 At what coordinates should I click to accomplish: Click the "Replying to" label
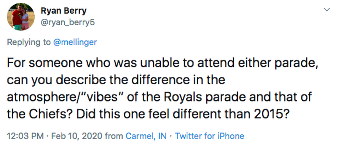(x=28, y=42)
